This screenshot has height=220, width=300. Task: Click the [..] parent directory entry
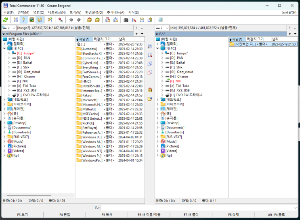tap(110, 44)
